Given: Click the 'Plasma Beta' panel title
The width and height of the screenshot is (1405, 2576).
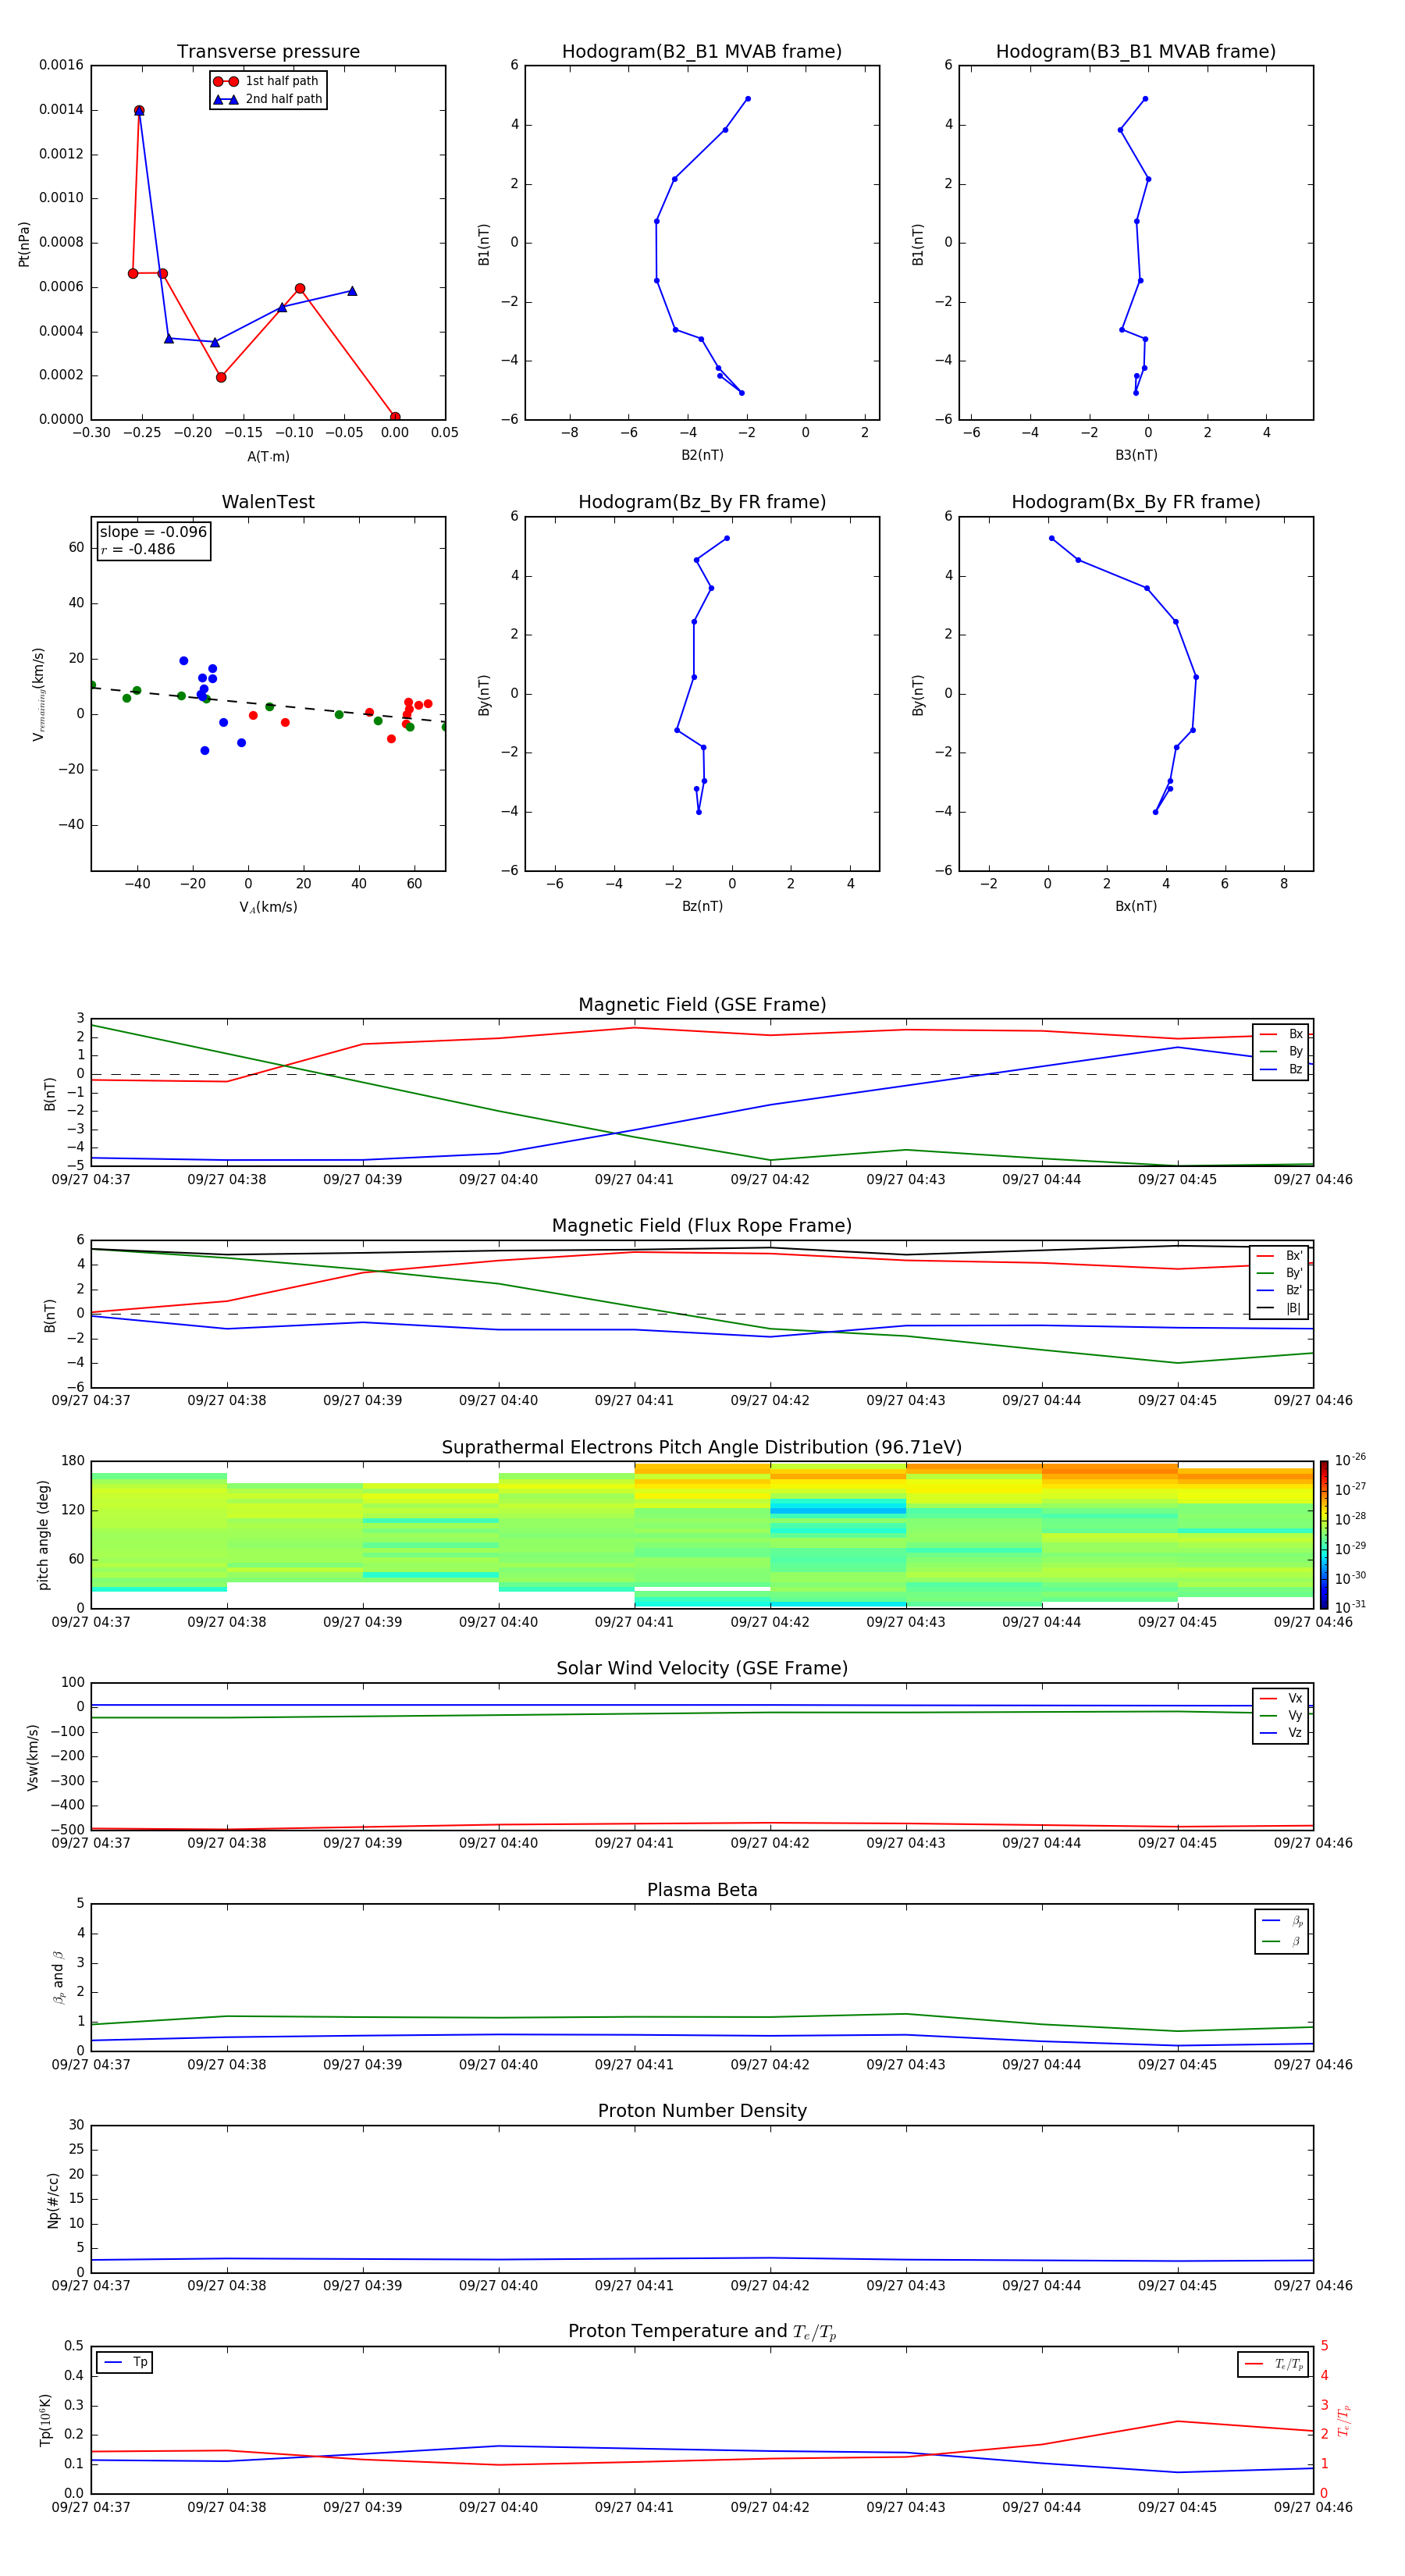Looking at the screenshot, I should pyautogui.click(x=702, y=1890).
